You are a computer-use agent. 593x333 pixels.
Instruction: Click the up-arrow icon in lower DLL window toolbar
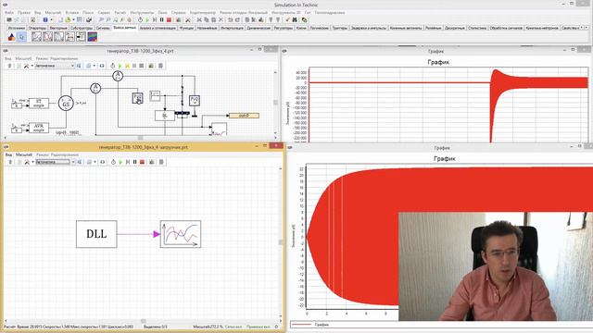(10, 162)
